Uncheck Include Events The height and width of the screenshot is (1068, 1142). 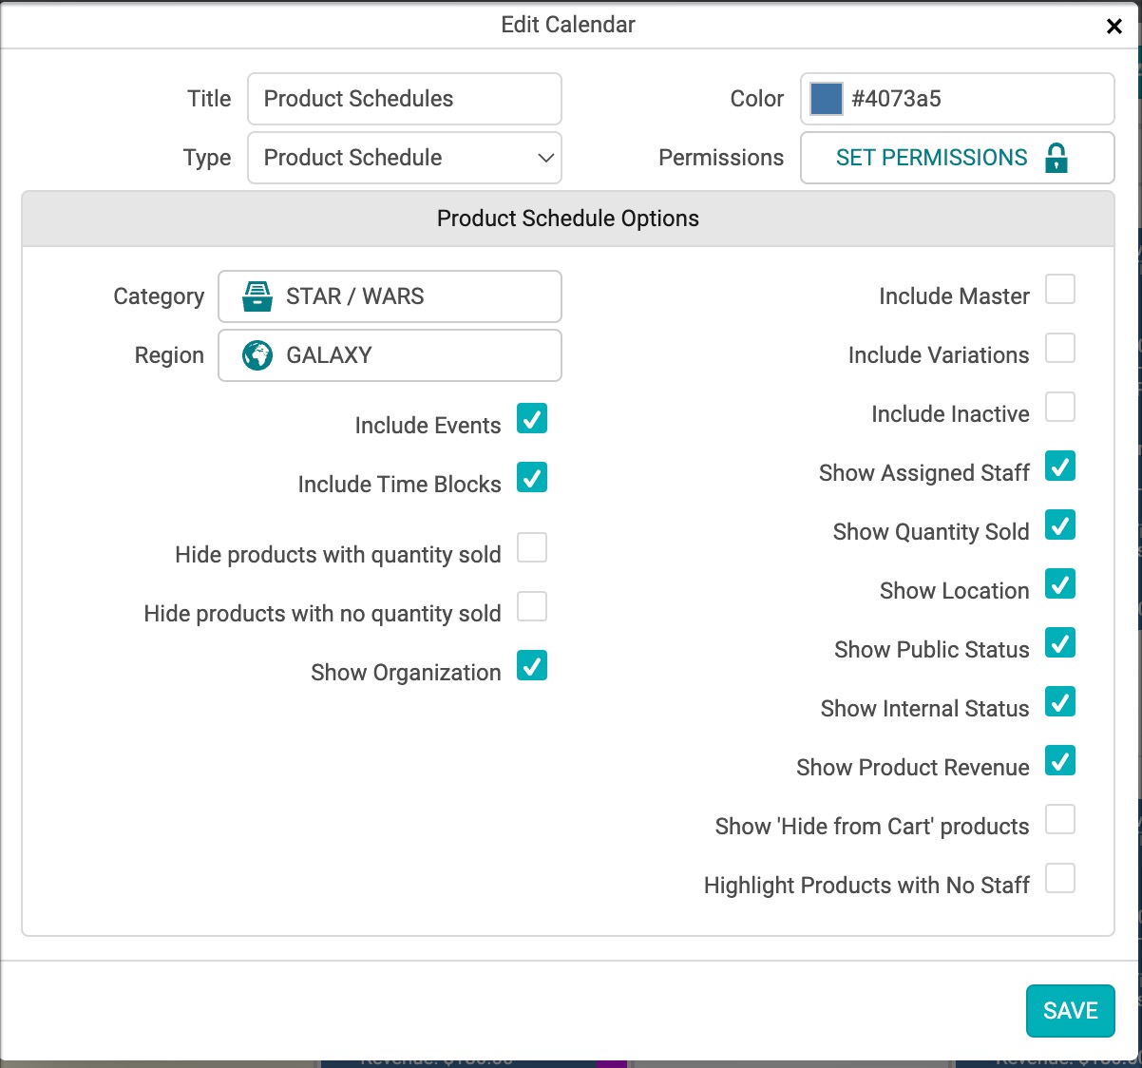coord(532,418)
